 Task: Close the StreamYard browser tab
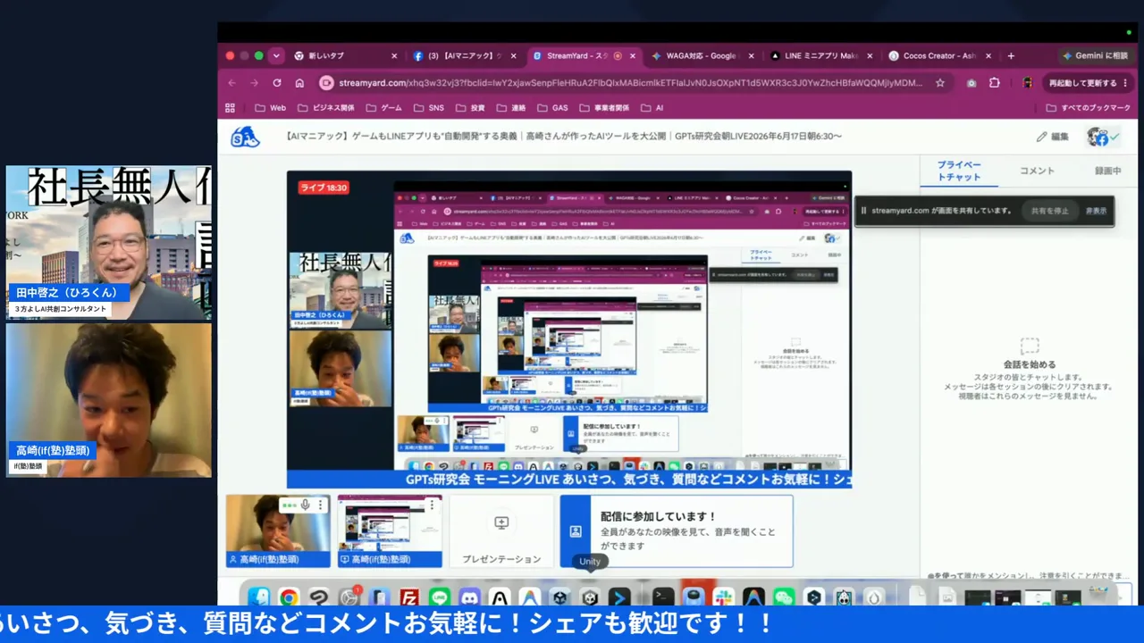pos(633,55)
